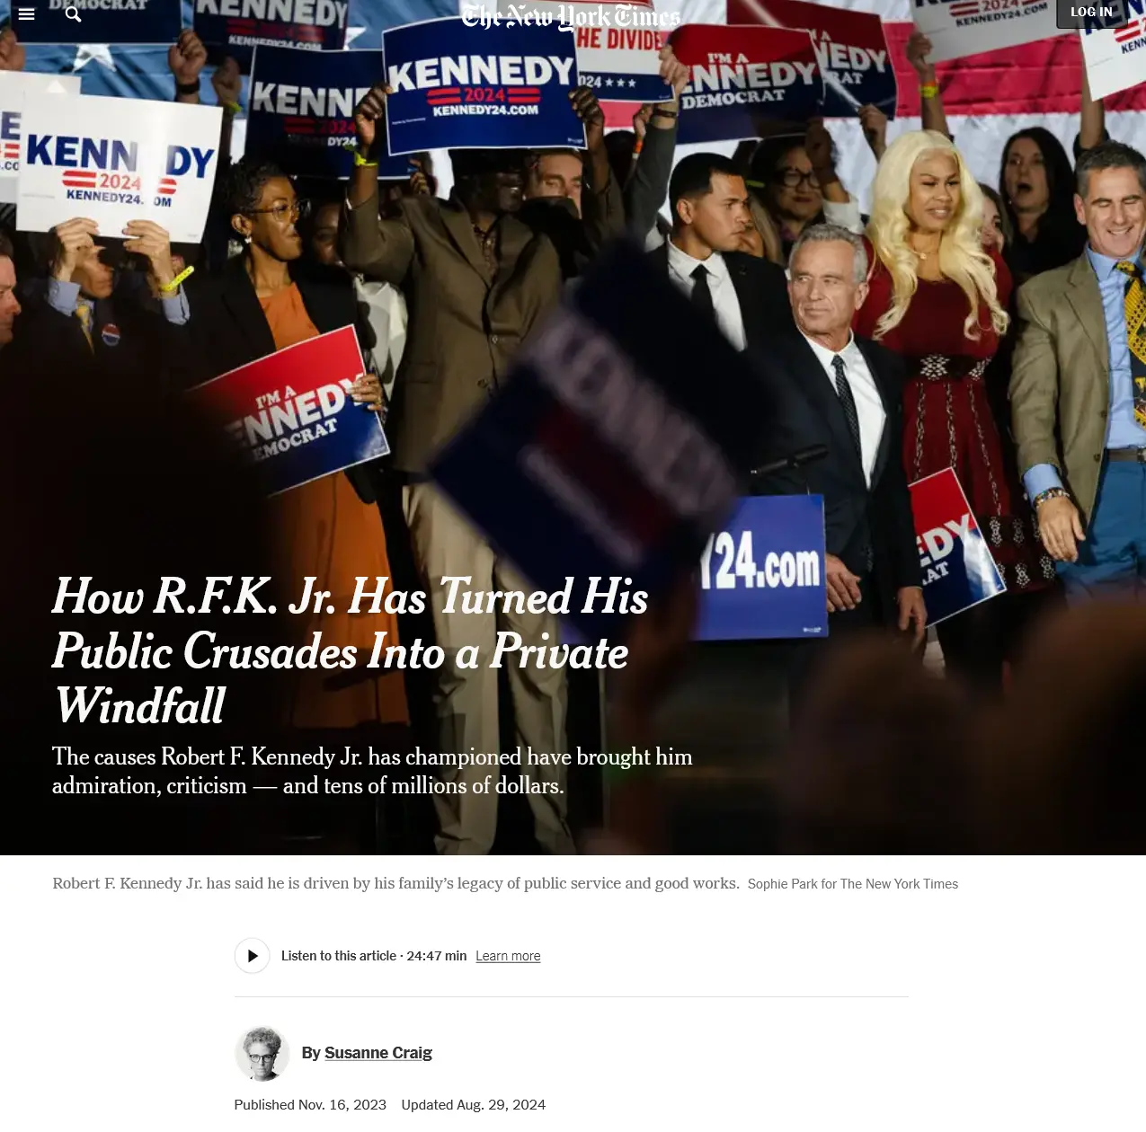Image resolution: width=1146 pixels, height=1132 pixels.
Task: Click the photo caption about family's legacy
Action: [396, 883]
